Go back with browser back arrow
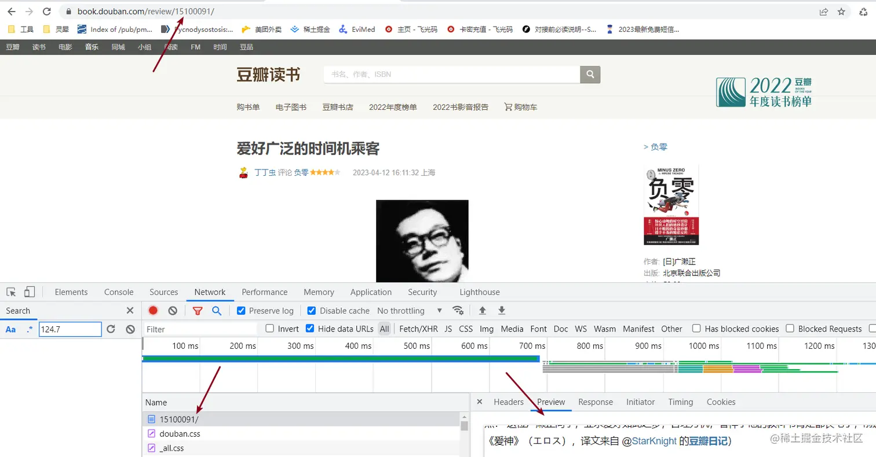This screenshot has width=876, height=457. pyautogui.click(x=11, y=12)
